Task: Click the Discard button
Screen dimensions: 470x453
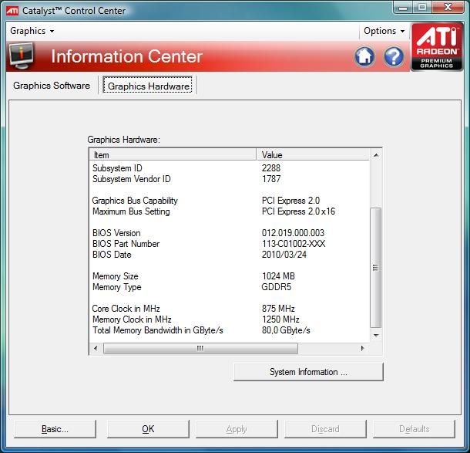Action: 325,429
